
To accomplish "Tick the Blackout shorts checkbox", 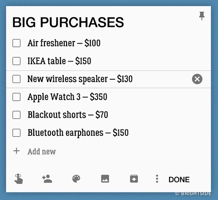I will (x=16, y=115).
